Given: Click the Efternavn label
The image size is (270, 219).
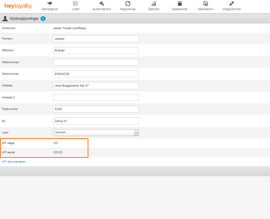Looking at the screenshot, I should coord(8,50).
